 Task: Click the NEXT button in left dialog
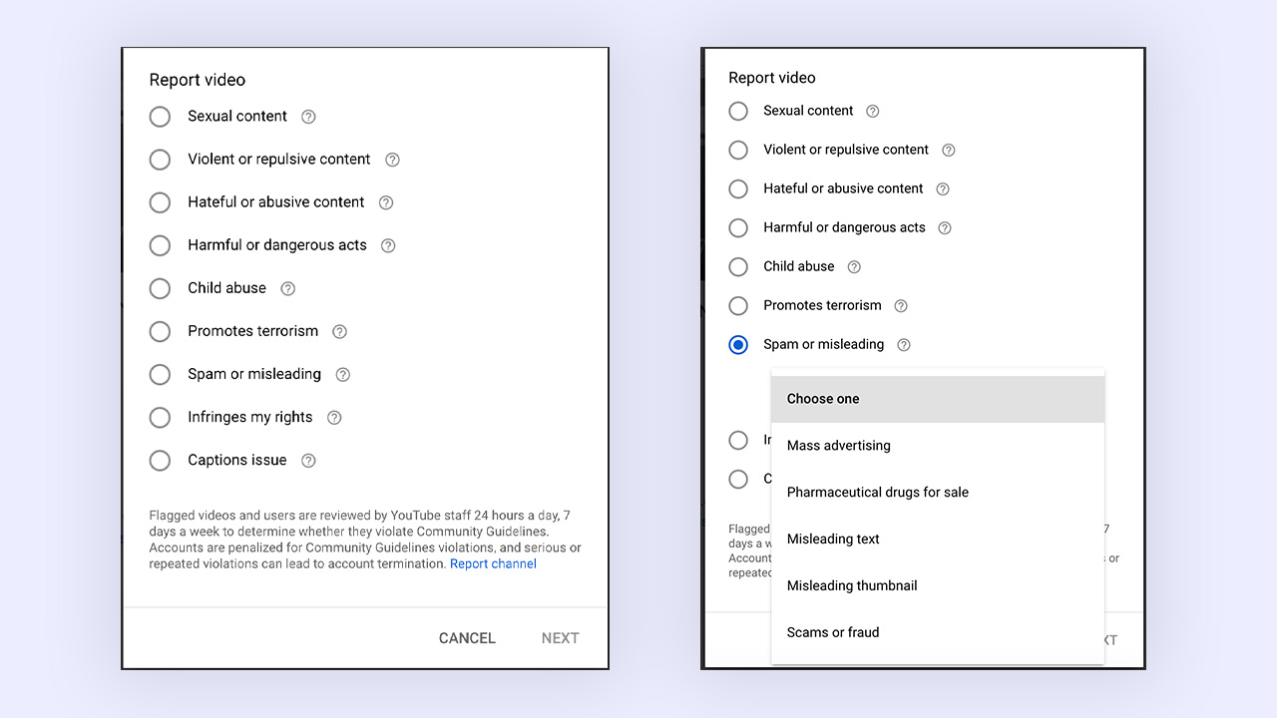point(561,638)
